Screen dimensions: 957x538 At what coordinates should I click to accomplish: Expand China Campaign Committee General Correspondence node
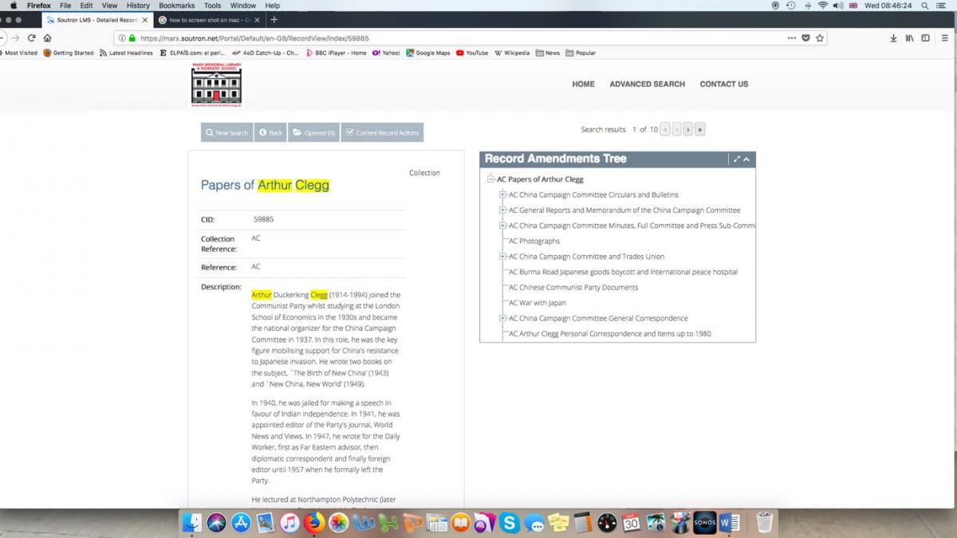(x=502, y=318)
